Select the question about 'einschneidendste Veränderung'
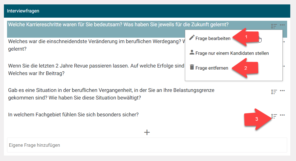The height and width of the screenshot is (161, 296). click(x=96, y=45)
